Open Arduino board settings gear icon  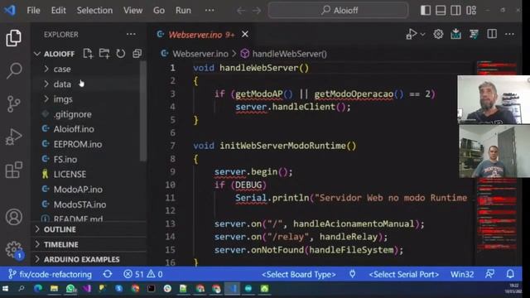[x=438, y=34]
